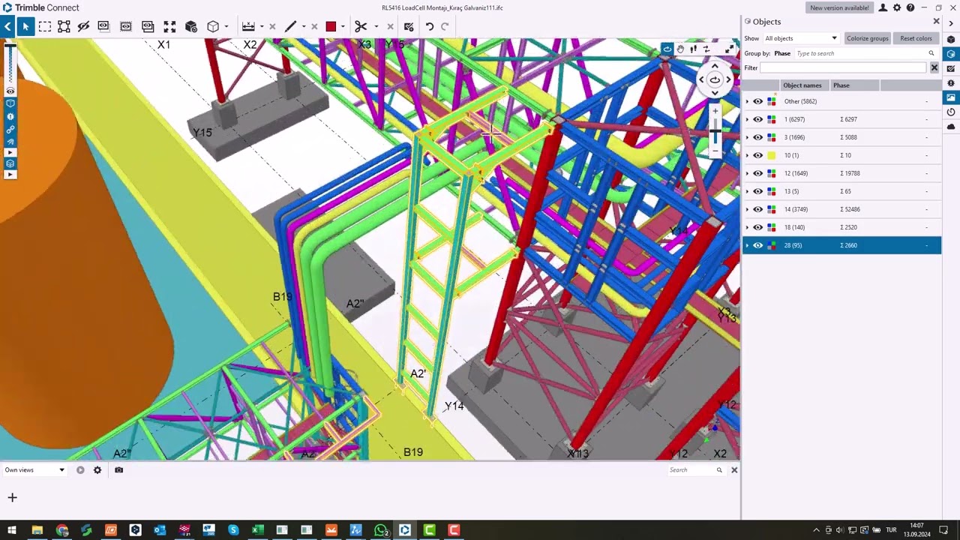
Task: Click the undo arrow in toolbar
Action: [430, 26]
